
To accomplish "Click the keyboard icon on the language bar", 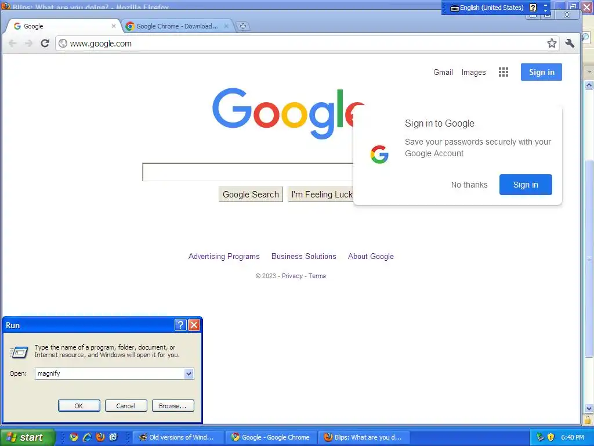I will click(455, 8).
